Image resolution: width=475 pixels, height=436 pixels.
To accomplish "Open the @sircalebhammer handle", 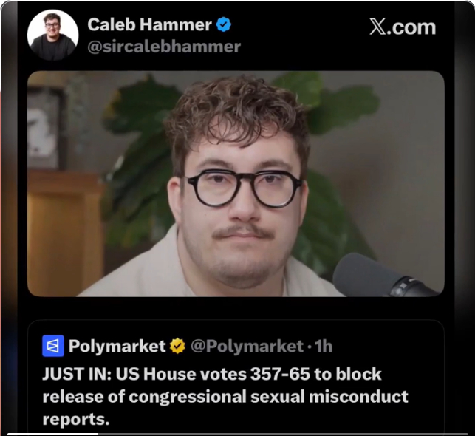I will point(164,47).
